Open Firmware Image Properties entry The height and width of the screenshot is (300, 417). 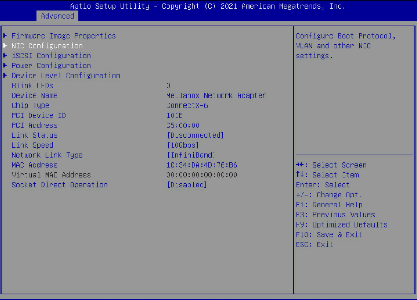(x=63, y=36)
